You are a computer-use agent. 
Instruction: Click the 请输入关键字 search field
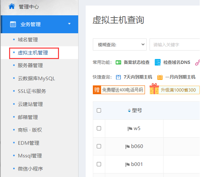point(174,45)
